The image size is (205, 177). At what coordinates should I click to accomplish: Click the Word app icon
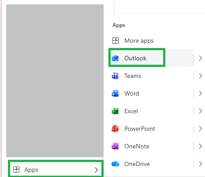coord(115,93)
